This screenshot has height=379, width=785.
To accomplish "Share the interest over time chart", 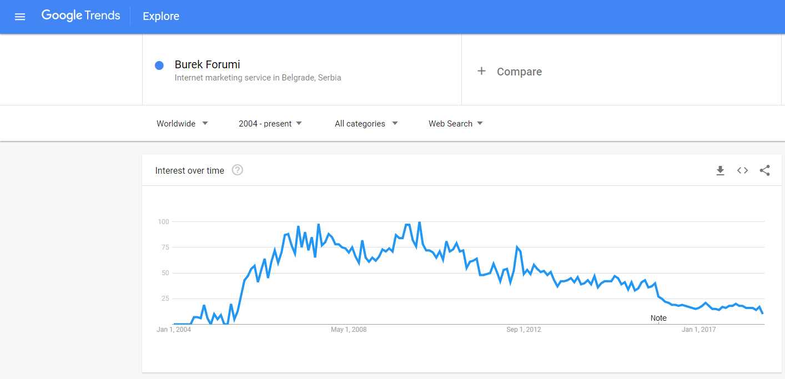I will click(764, 170).
